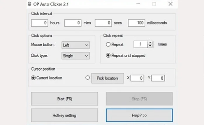Enable the Pick location radio option

tap(88, 78)
